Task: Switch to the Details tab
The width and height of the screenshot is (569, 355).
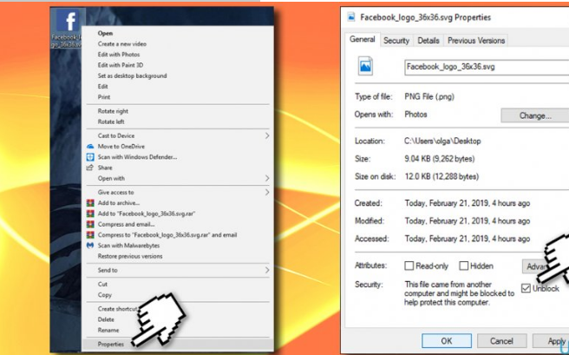Action: [x=428, y=40]
